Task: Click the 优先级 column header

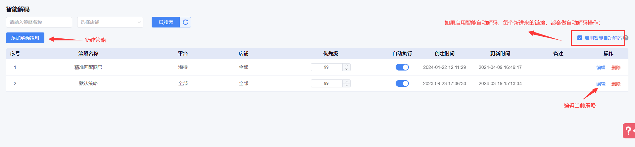Action: [x=330, y=54]
